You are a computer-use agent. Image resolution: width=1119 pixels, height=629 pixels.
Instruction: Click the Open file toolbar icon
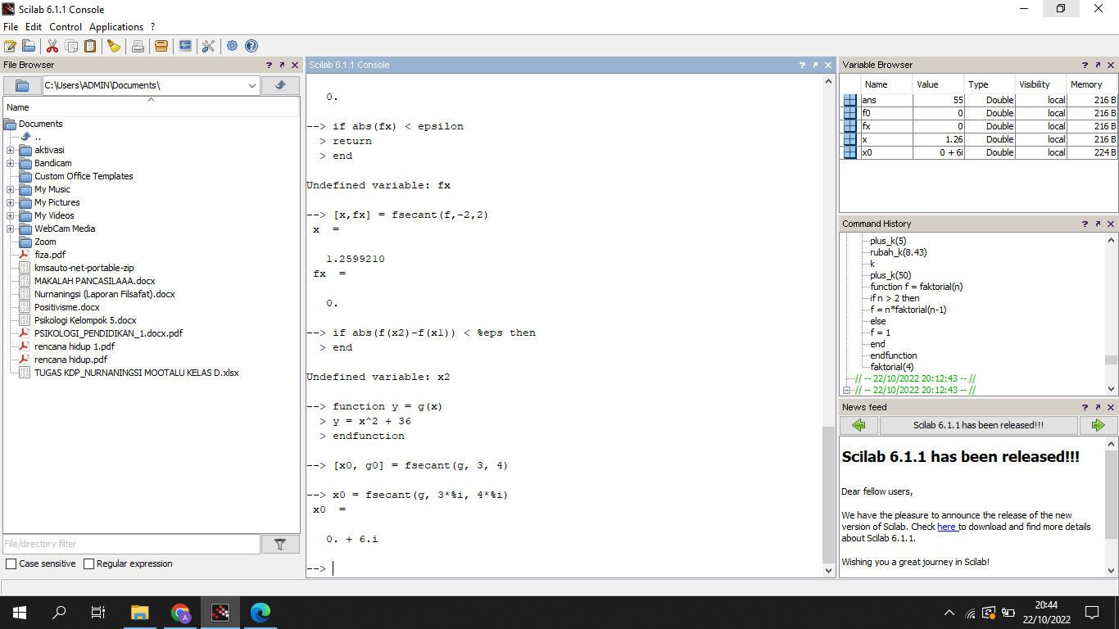point(29,46)
